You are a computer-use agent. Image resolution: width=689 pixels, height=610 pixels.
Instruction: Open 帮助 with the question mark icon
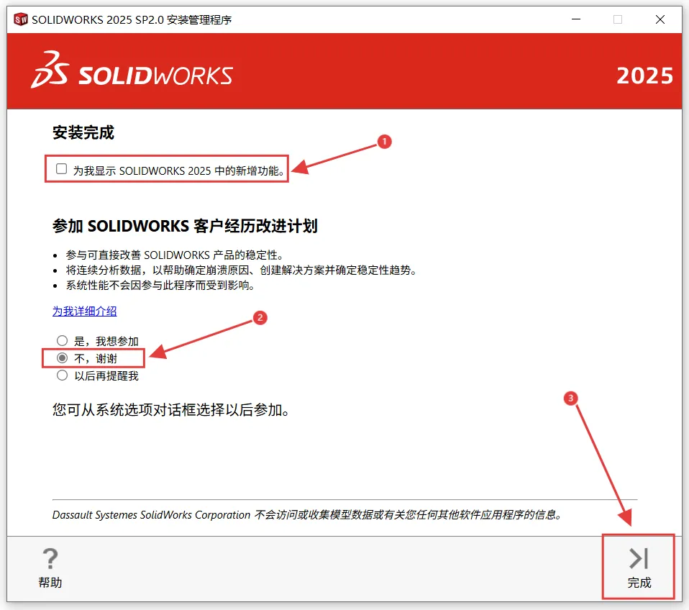pyautogui.click(x=50, y=568)
